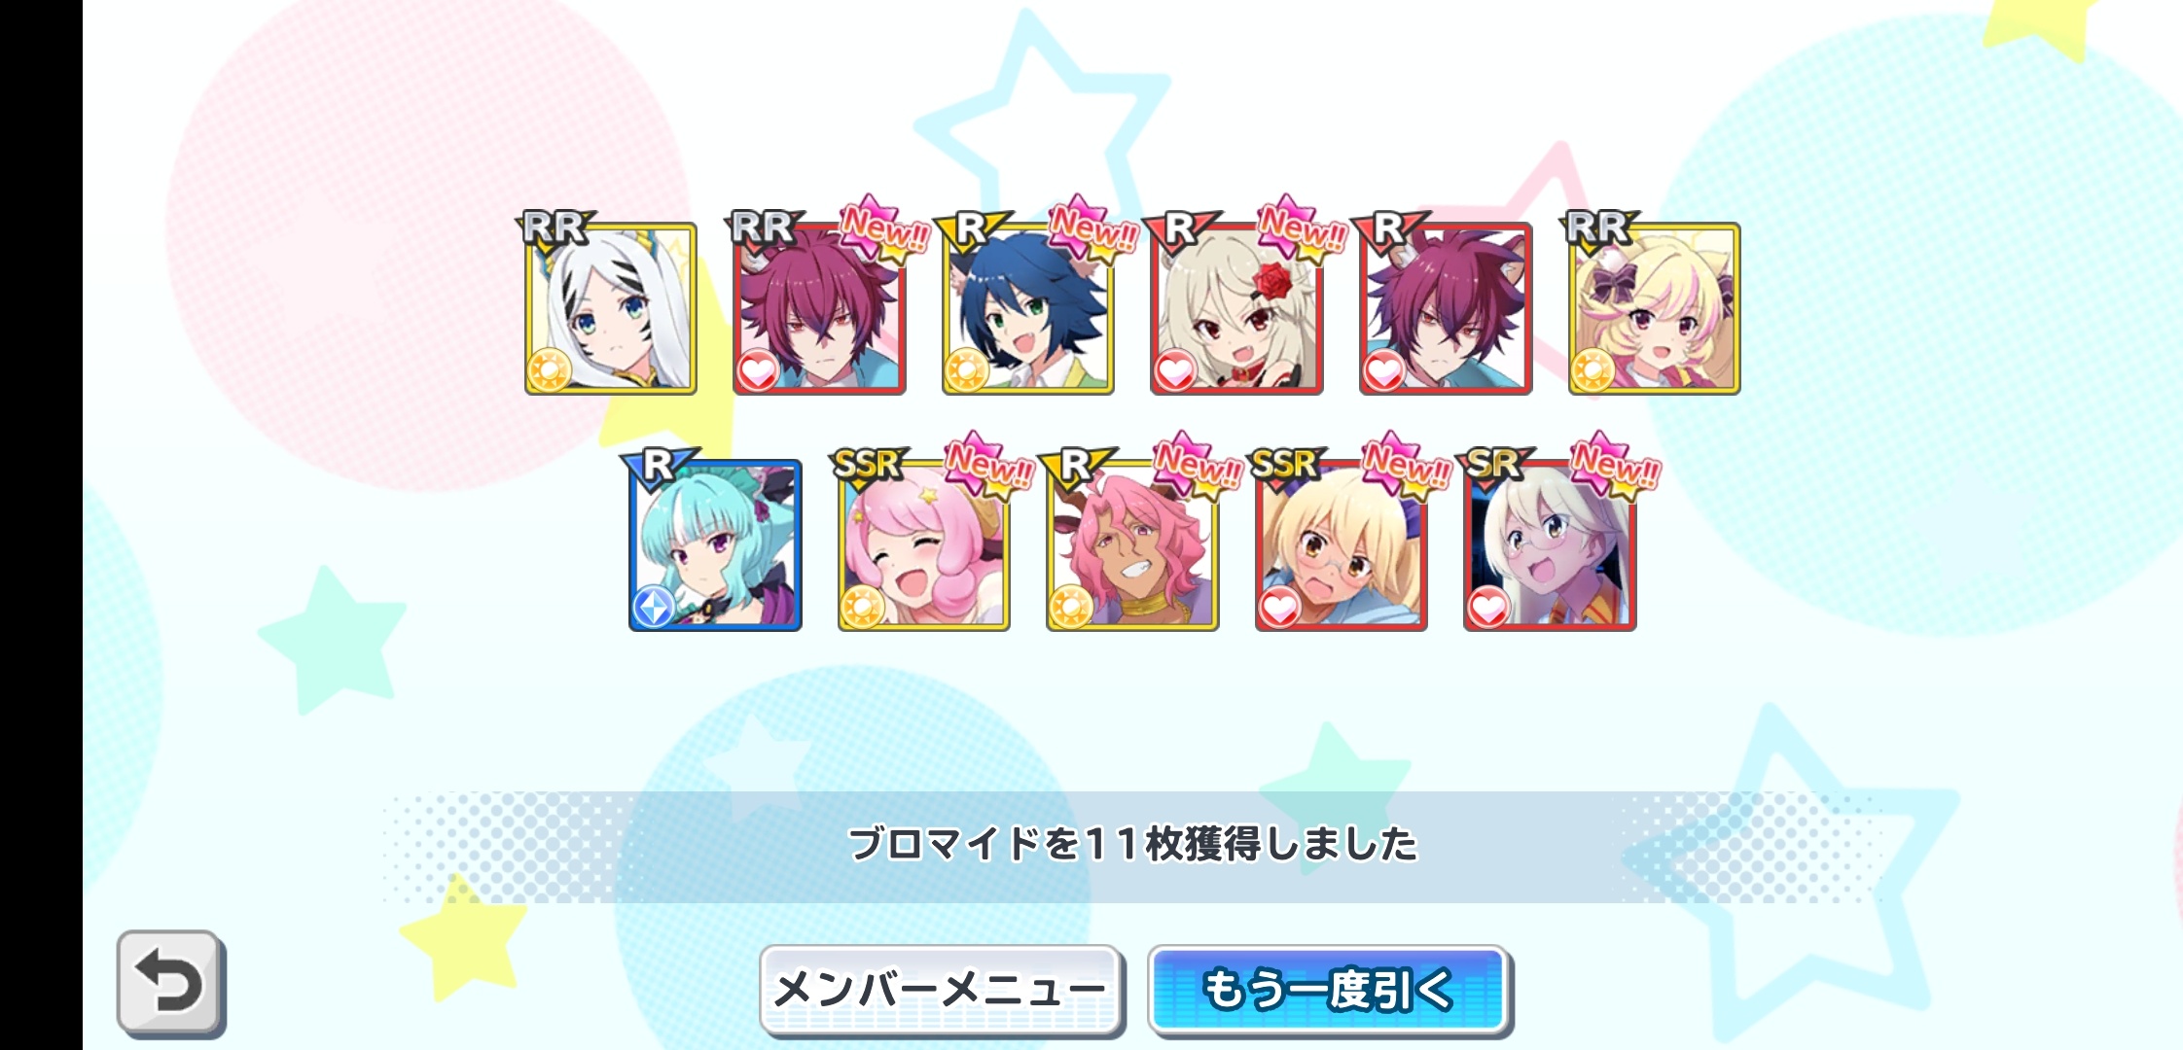This screenshot has height=1050, width=2183.
Task: Select the blonde pink-streaked RR card with bow
Action: pos(1654,308)
